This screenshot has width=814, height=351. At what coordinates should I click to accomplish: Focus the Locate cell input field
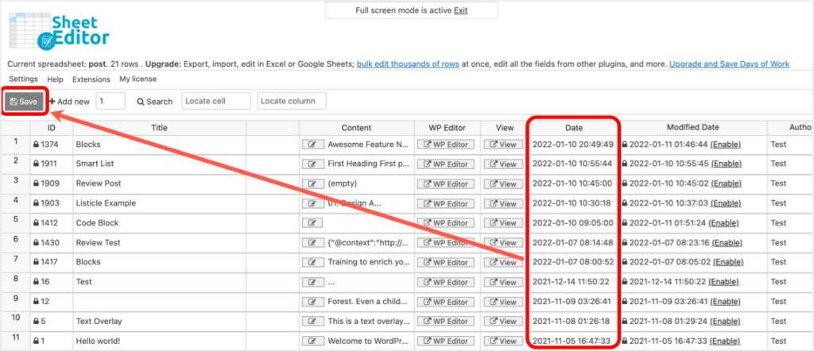click(x=215, y=102)
